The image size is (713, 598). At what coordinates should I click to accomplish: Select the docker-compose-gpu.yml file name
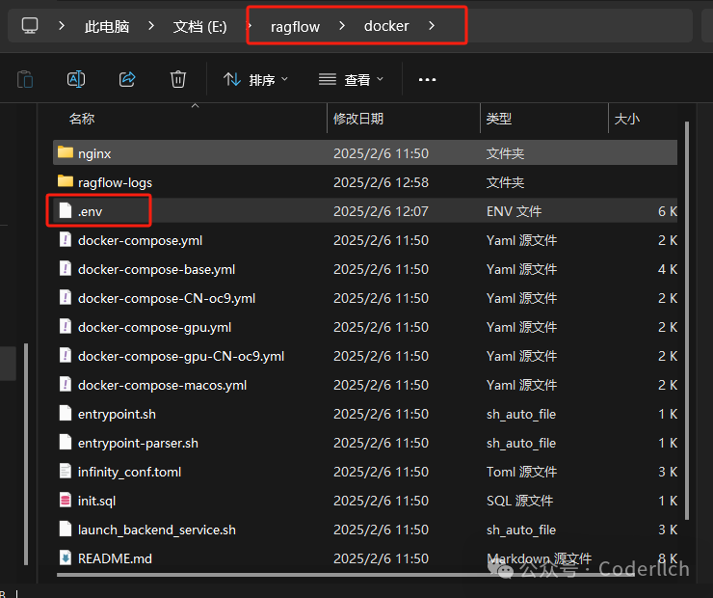(x=154, y=327)
